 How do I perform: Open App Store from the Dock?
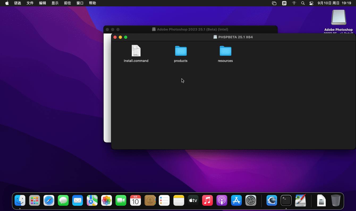pos(236,200)
